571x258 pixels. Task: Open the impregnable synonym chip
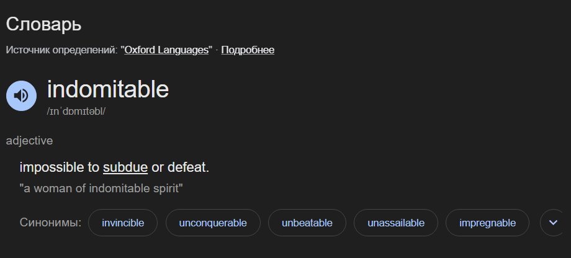click(488, 223)
